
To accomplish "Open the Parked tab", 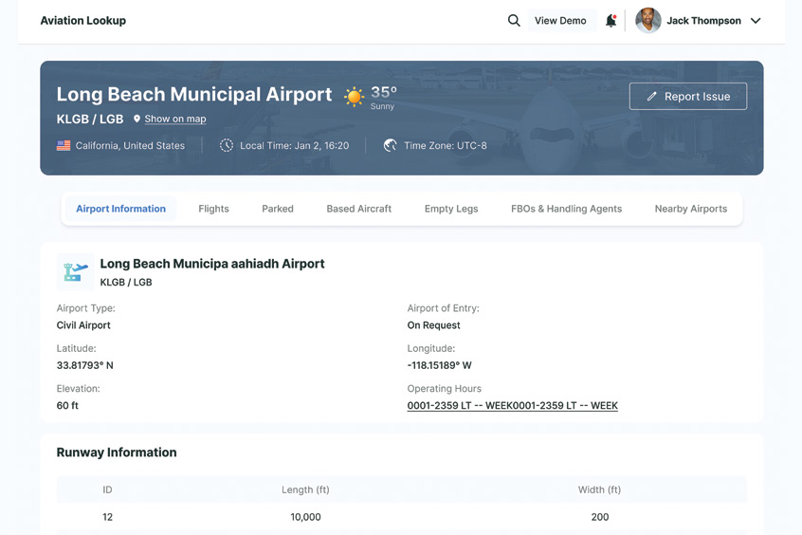I will pyautogui.click(x=278, y=209).
